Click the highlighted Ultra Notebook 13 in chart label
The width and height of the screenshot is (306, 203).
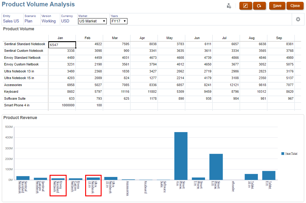[x=93, y=186]
